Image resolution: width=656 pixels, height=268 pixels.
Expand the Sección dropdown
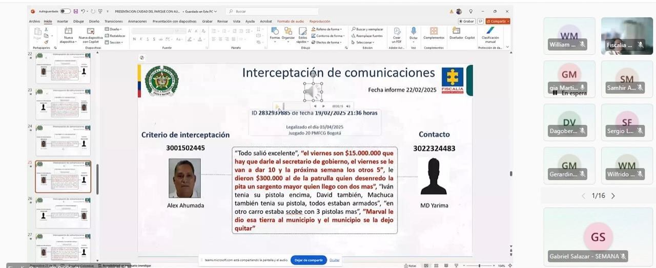click(x=114, y=42)
